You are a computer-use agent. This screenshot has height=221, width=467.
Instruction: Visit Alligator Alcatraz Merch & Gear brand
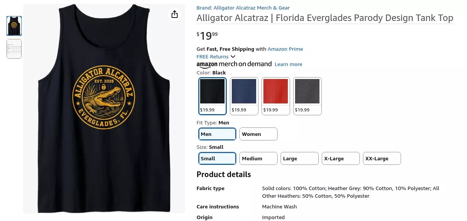click(x=243, y=8)
